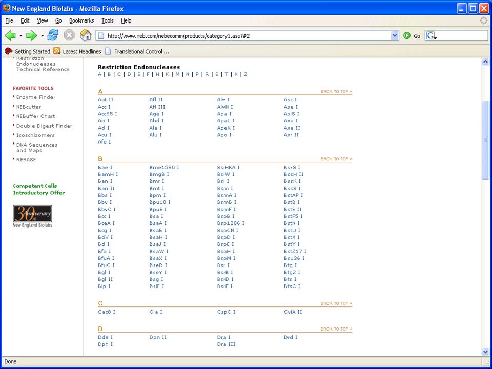Open the NEBcutter tool link

(29, 107)
